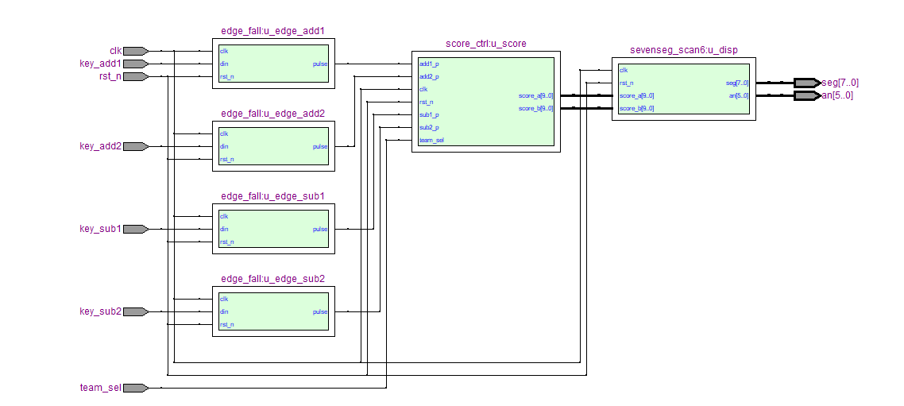The width and height of the screenshot is (904, 406).
Task: Select the an[5..0] port on u_disp
Action: pos(739,95)
